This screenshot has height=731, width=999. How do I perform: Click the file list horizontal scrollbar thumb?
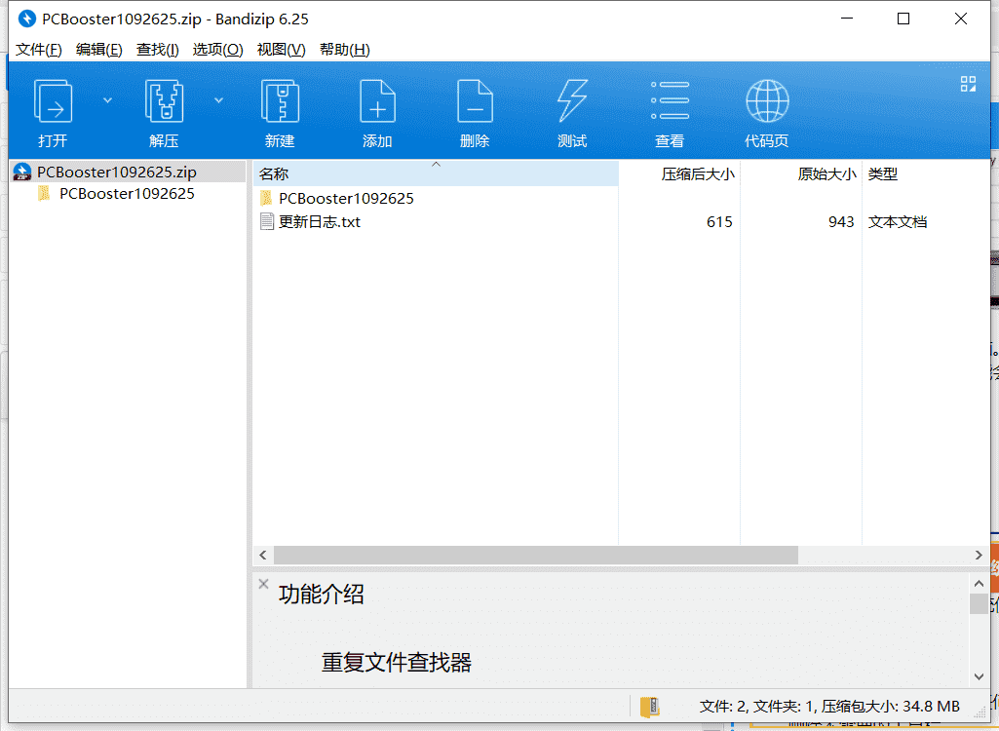[536, 556]
